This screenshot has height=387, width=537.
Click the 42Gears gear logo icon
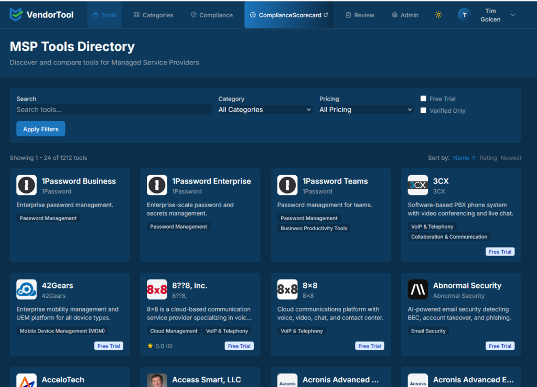(27, 289)
